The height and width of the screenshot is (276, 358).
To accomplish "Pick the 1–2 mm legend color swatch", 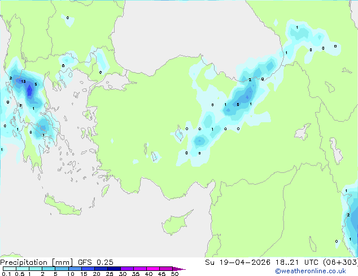I will click(36, 269).
